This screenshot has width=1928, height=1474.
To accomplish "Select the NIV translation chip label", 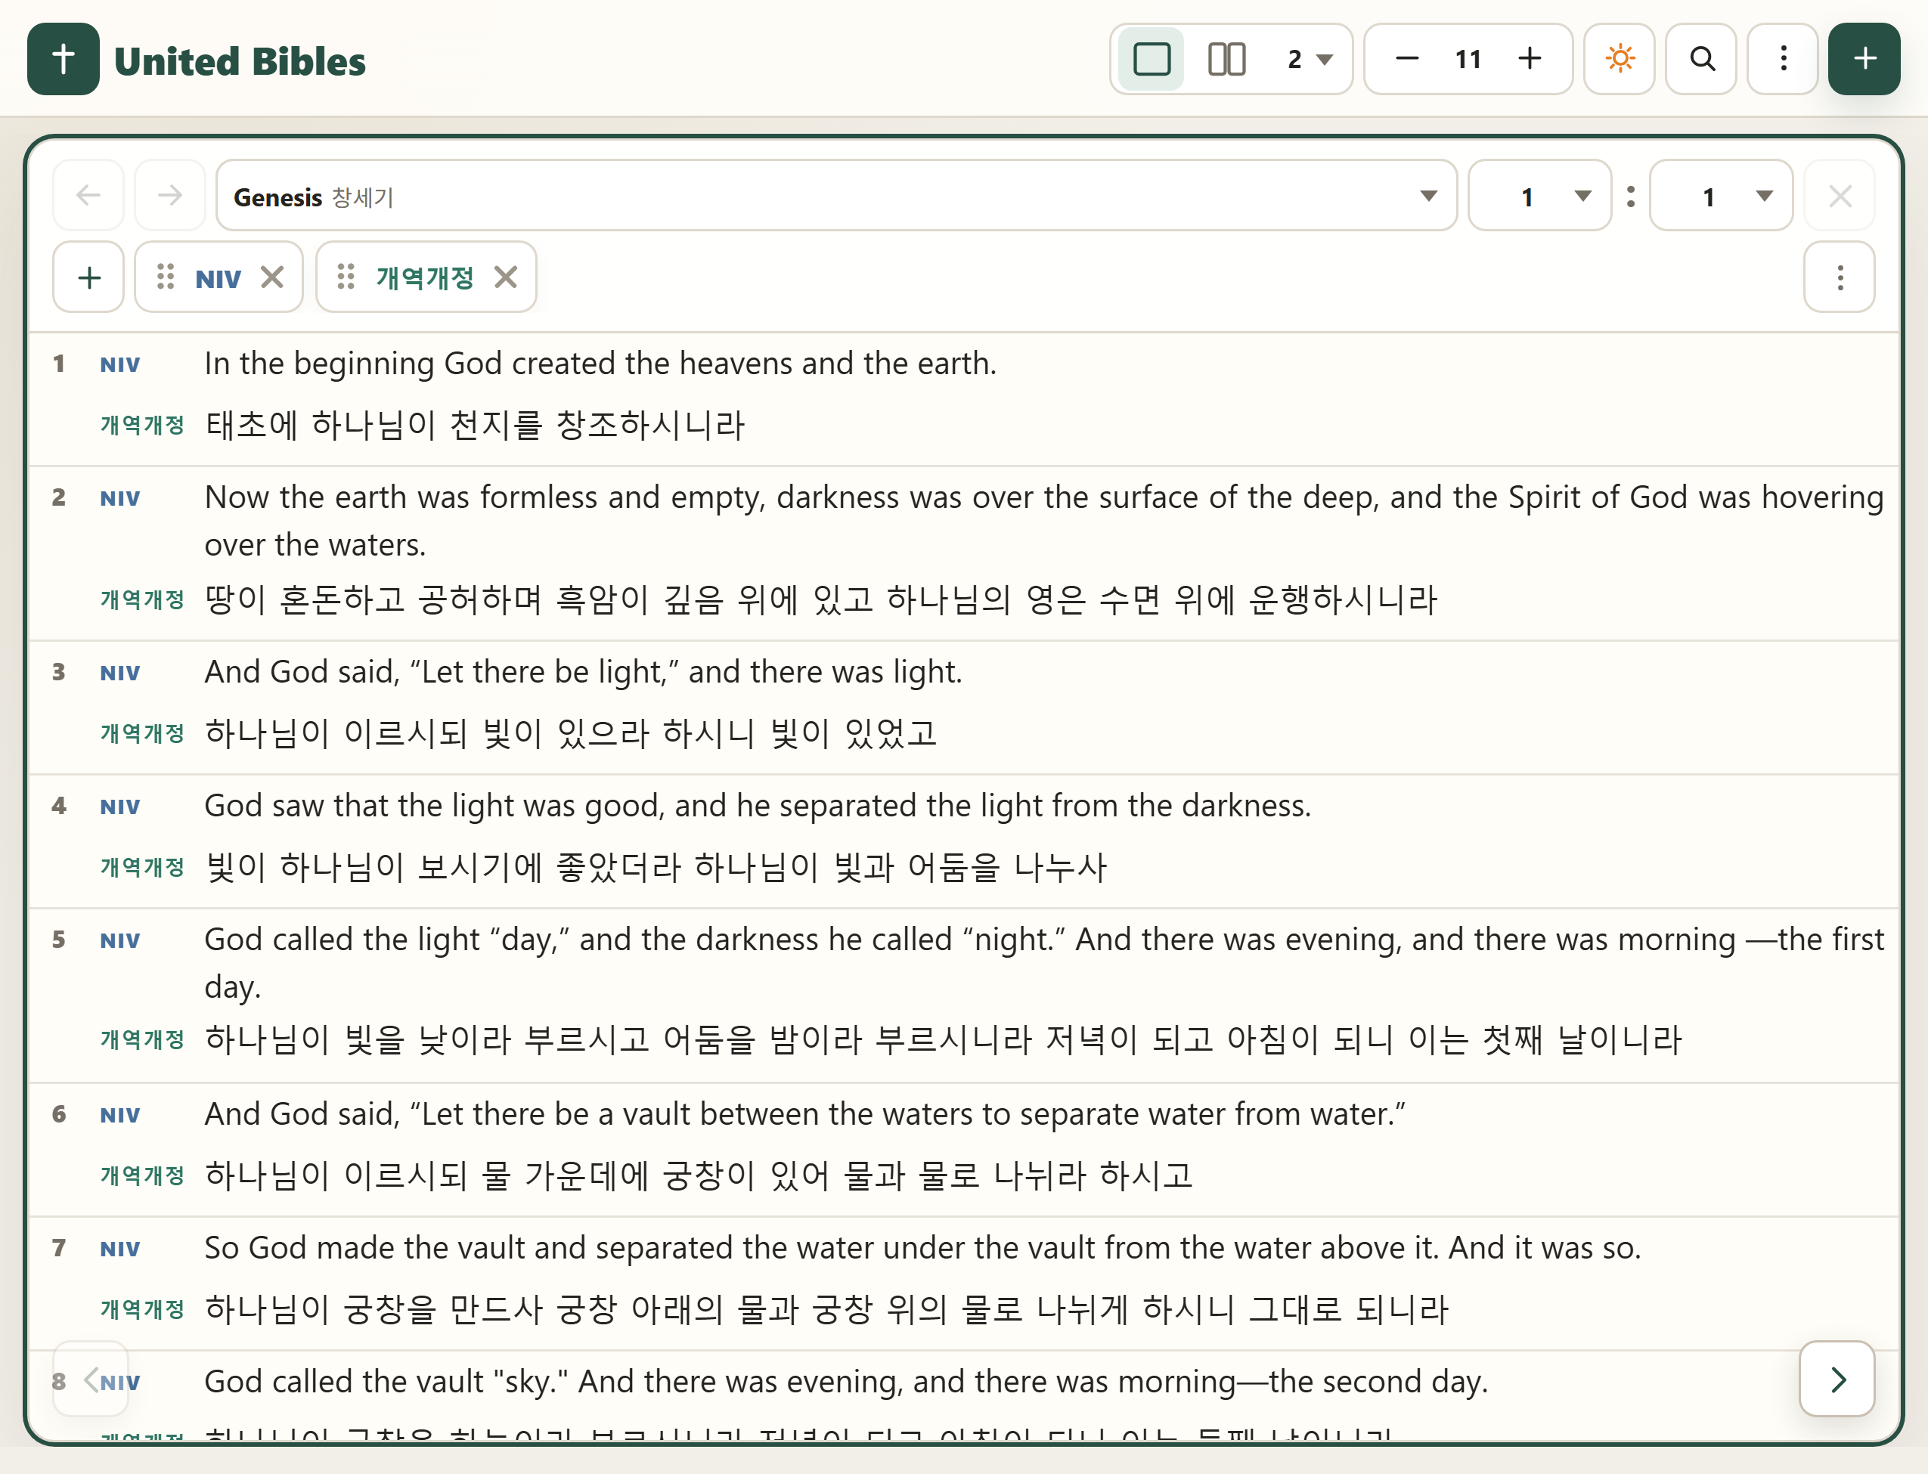I will pyautogui.click(x=218, y=279).
